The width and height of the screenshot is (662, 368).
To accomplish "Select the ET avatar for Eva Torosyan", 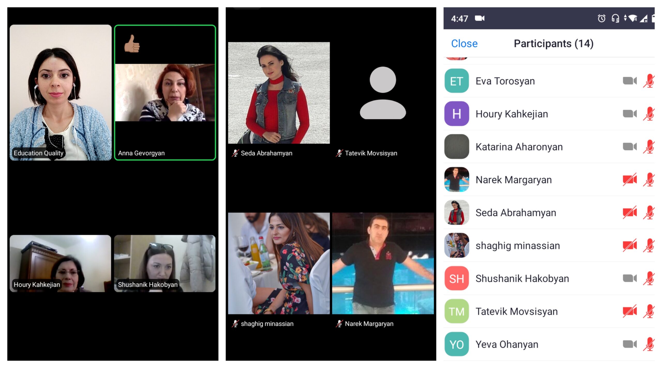I will click(x=456, y=81).
